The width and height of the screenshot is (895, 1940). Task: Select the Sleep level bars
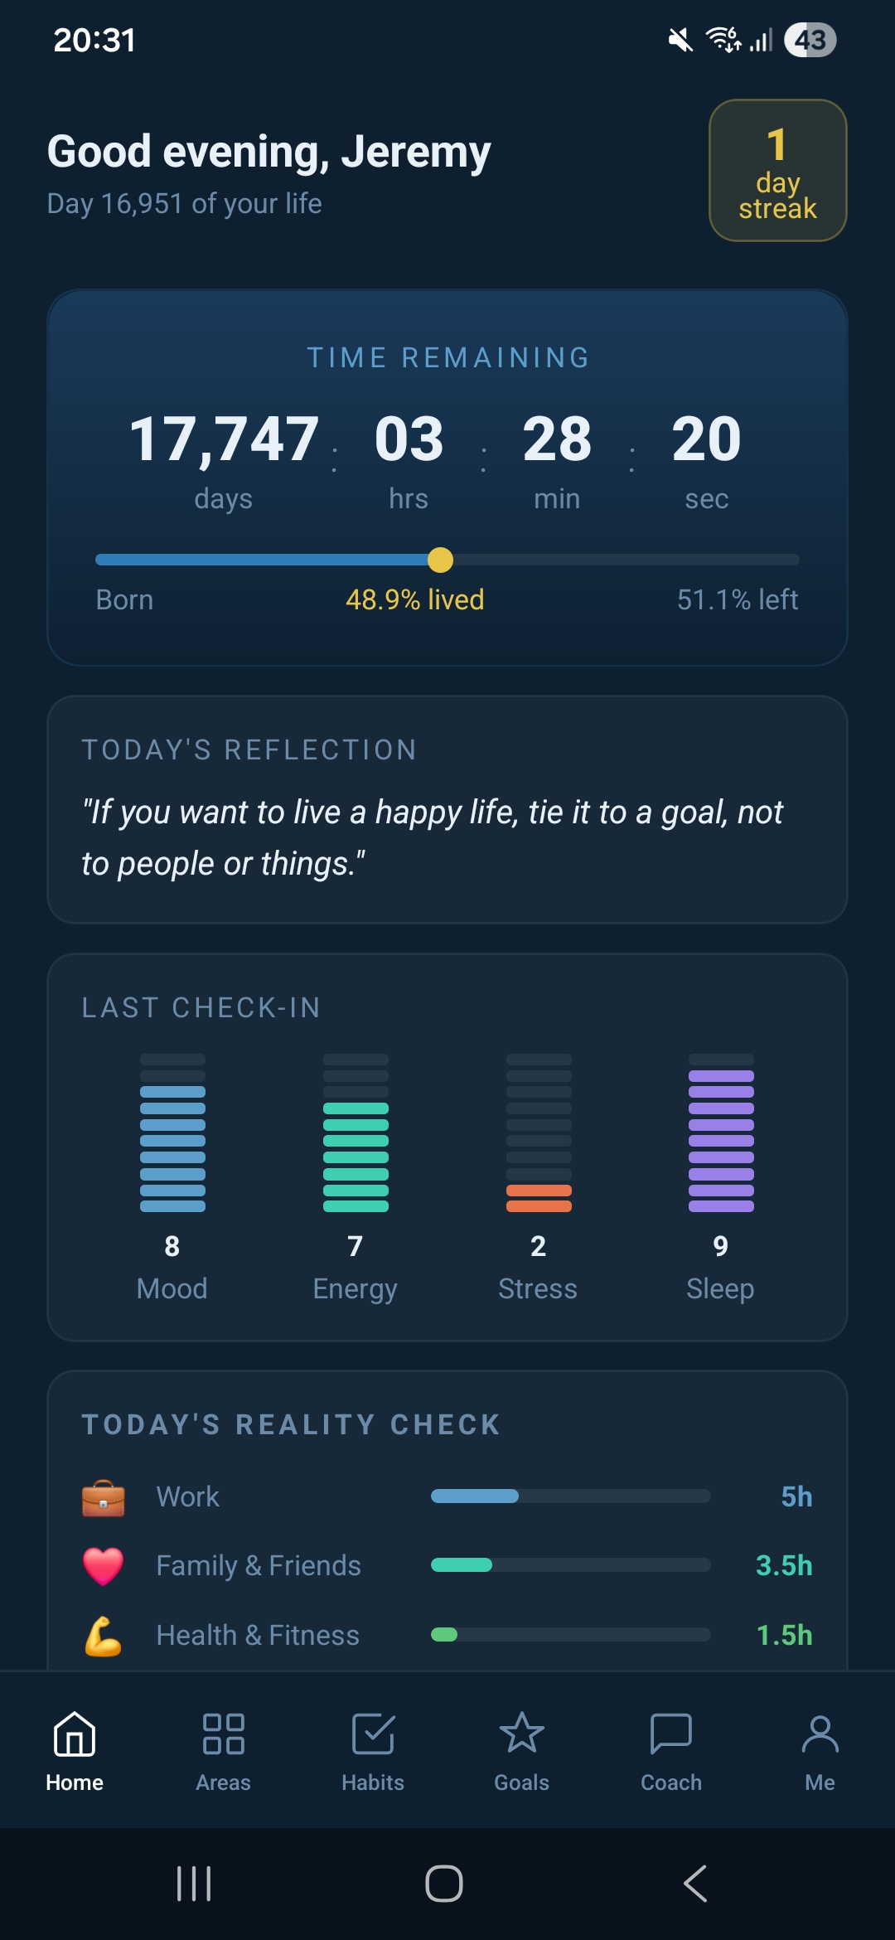pyautogui.click(x=721, y=1132)
